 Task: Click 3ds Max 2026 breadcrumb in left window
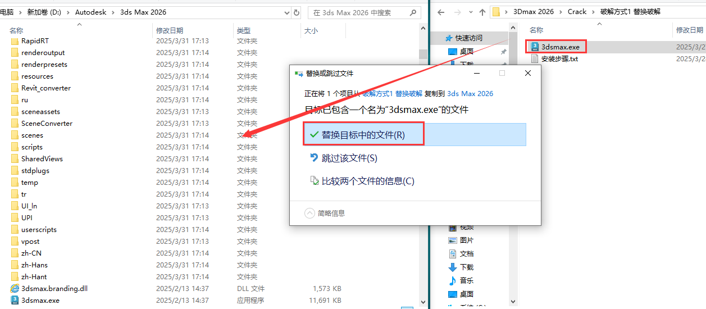[x=143, y=12]
